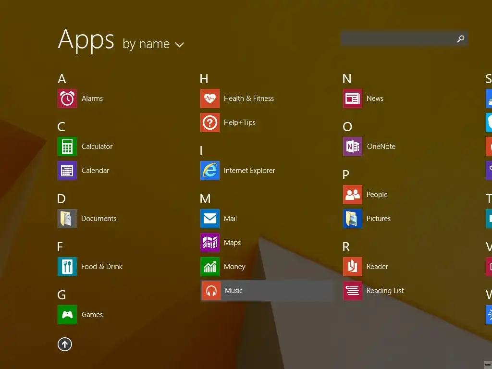Open the Calendar app icon
The height and width of the screenshot is (369, 492).
(x=67, y=171)
